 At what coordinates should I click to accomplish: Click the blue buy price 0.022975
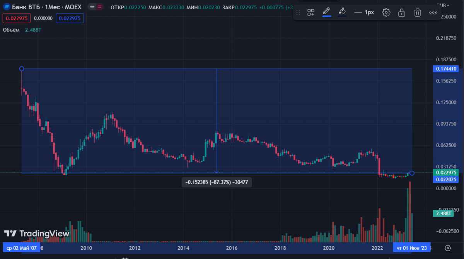[70, 18]
